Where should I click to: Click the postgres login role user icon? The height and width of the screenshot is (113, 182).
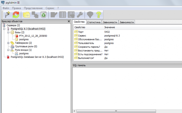coord(17,53)
